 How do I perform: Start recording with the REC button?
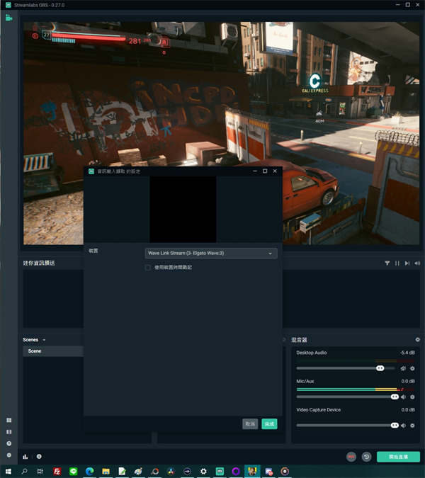(351, 457)
